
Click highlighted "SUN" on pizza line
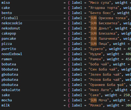(93, 44)
